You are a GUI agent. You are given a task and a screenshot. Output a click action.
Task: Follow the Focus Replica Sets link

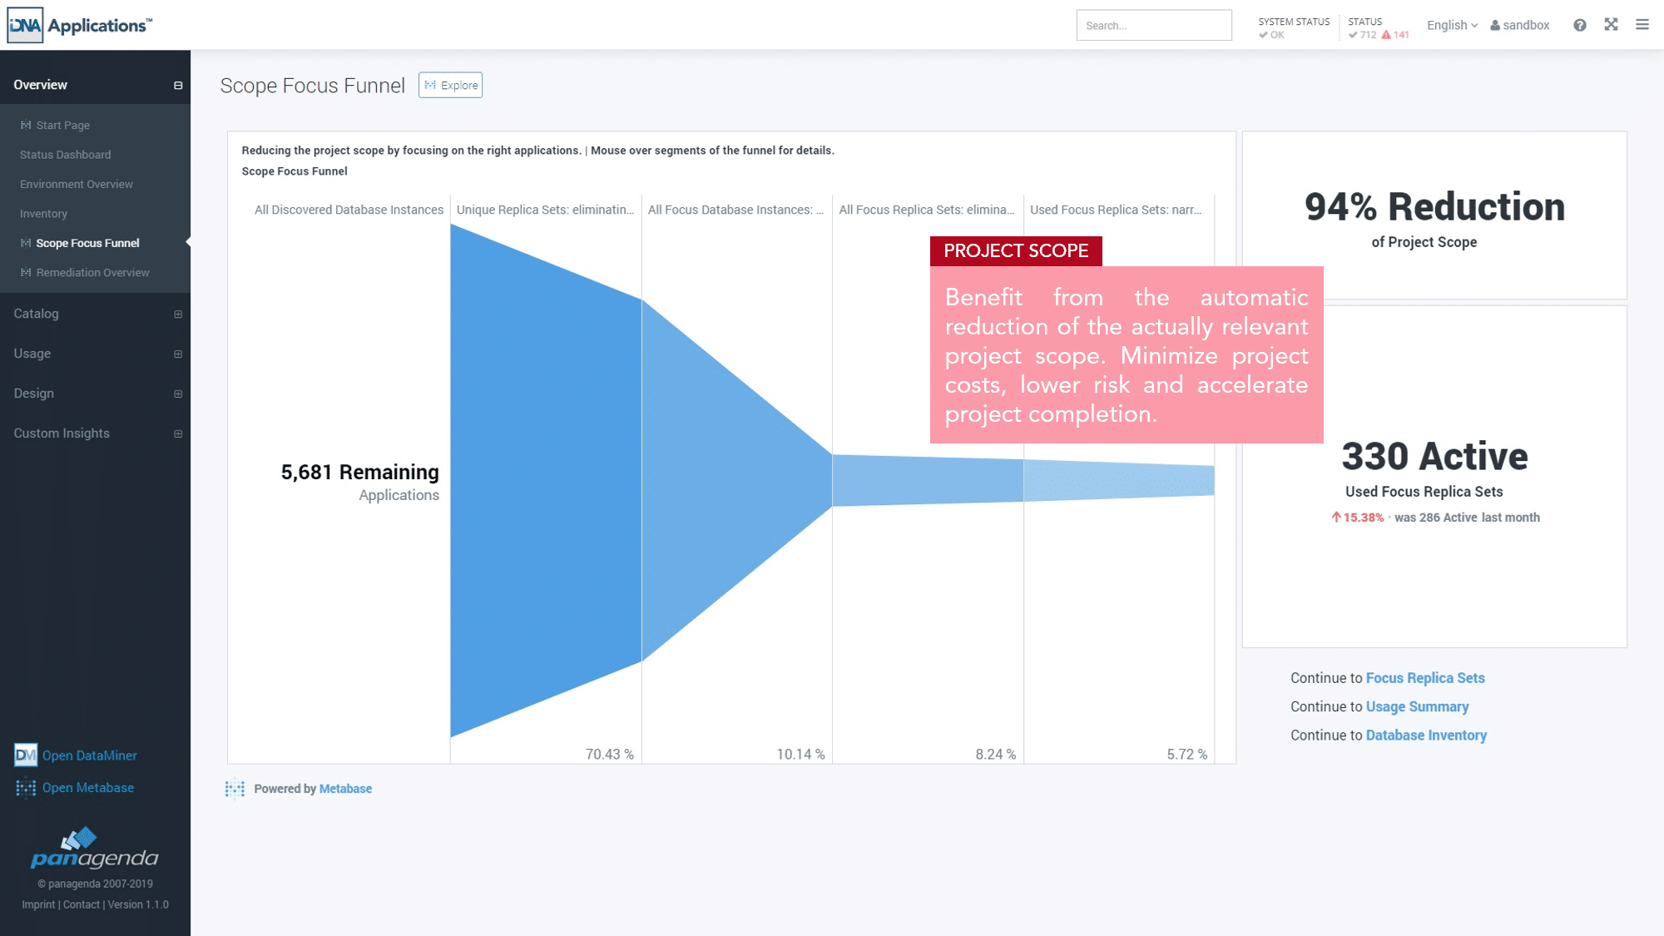1424,677
